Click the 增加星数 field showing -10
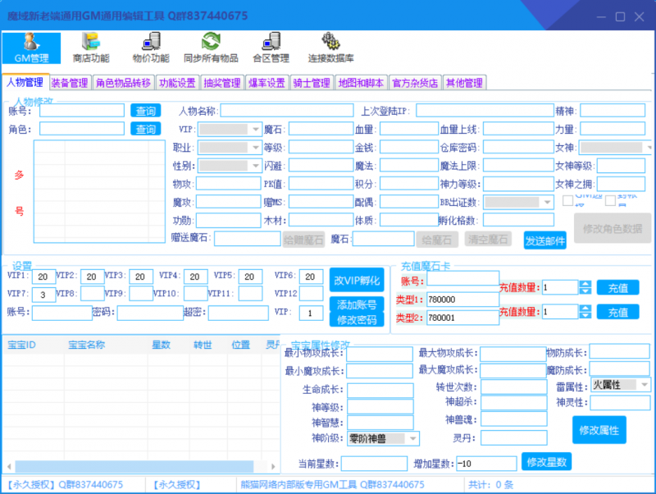This screenshot has width=656, height=494. coord(487,462)
